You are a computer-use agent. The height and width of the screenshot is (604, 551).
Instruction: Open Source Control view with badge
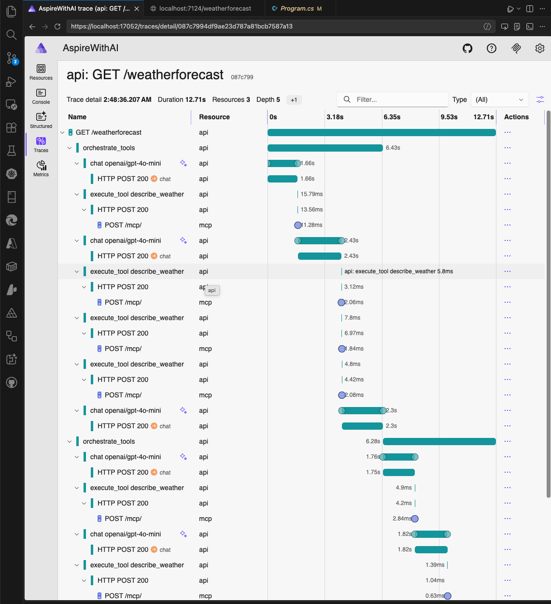[12, 58]
